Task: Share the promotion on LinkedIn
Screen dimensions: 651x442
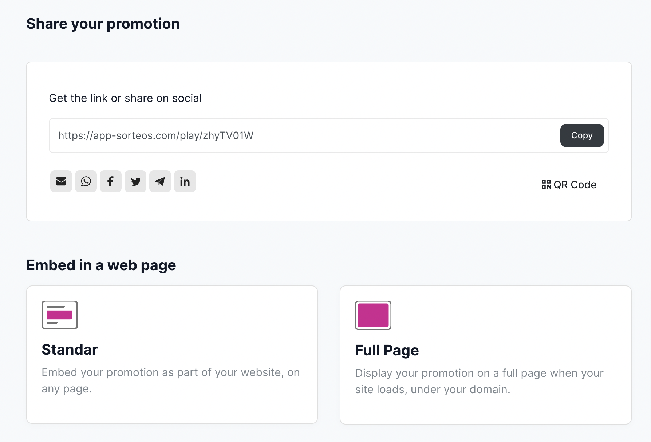Action: (185, 181)
